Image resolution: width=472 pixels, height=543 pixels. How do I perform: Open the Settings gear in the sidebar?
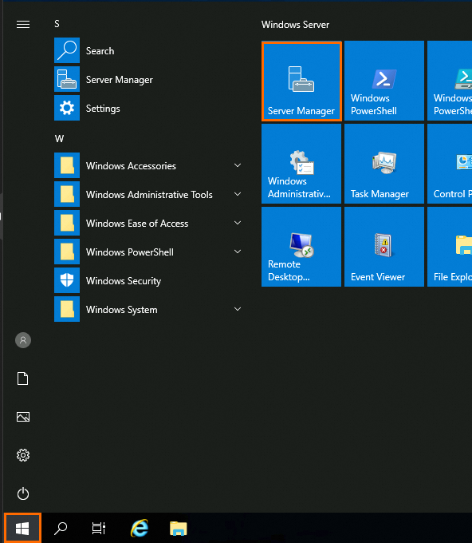[x=23, y=455]
